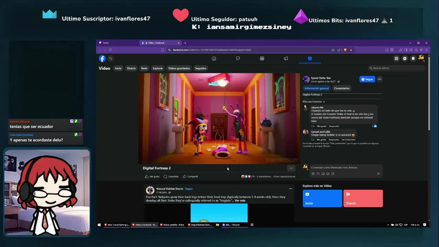This screenshot has width=439, height=247.
Task: Click Responder on Alberto PM's comment
Action: 334,126
